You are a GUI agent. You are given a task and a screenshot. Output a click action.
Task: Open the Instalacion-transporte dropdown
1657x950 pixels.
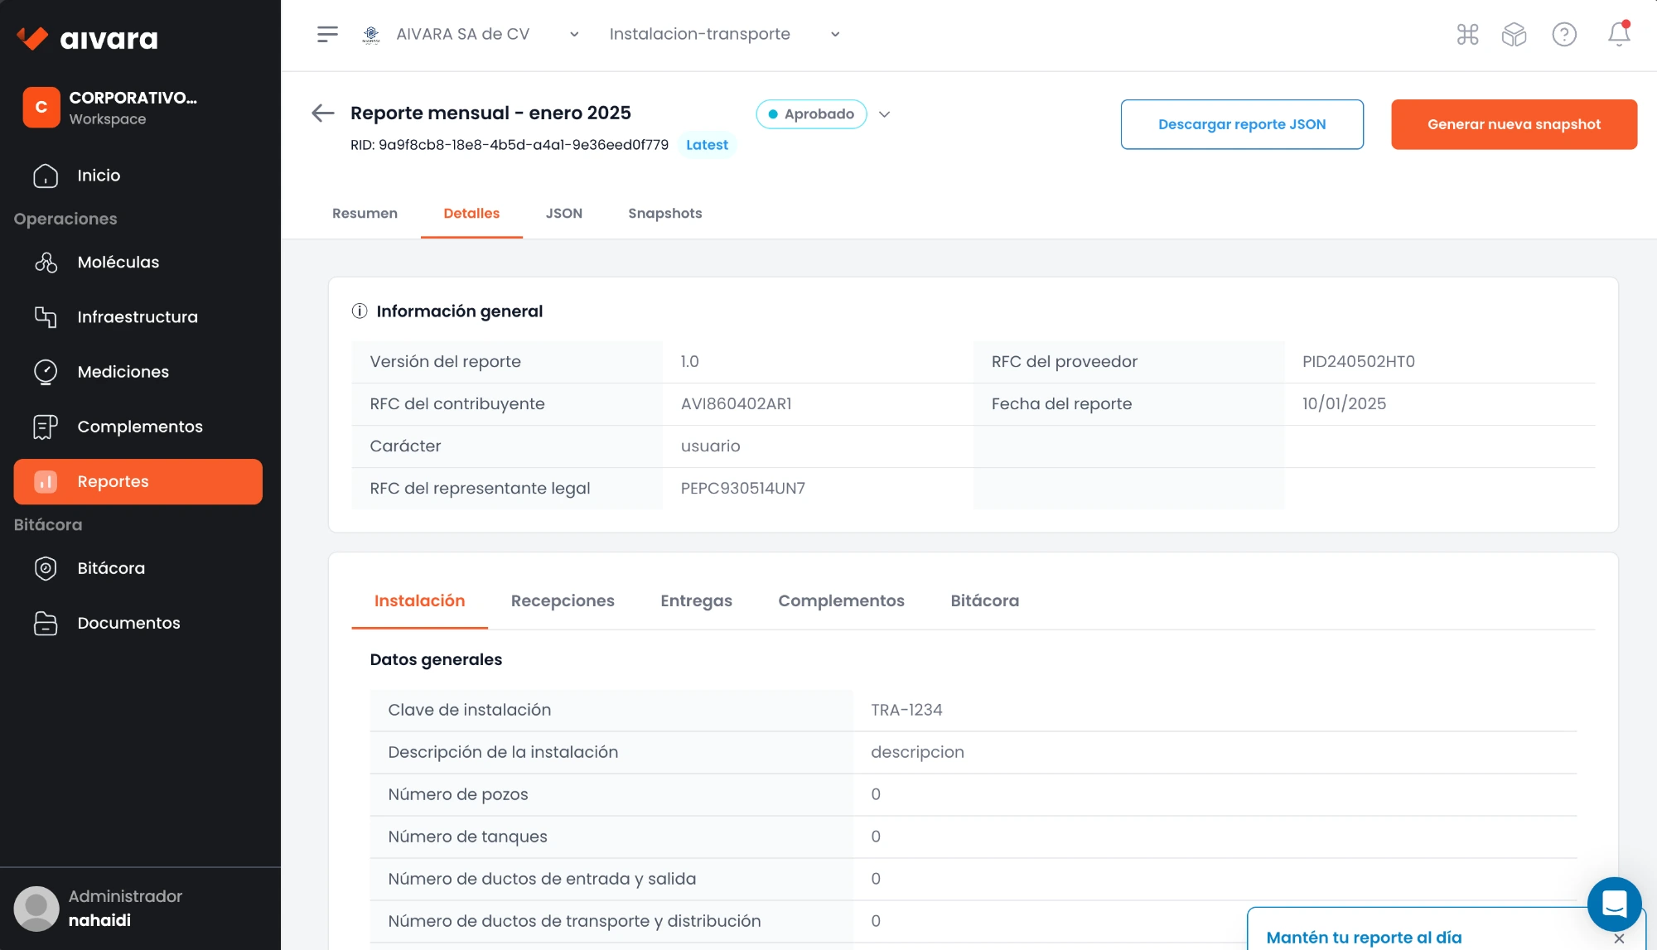725,34
